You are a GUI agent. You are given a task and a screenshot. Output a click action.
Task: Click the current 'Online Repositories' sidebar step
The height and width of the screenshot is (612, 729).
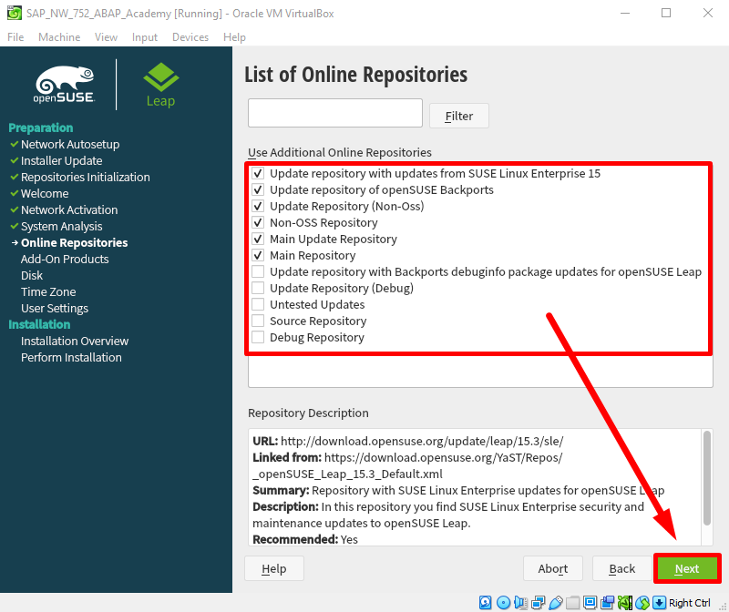point(75,242)
